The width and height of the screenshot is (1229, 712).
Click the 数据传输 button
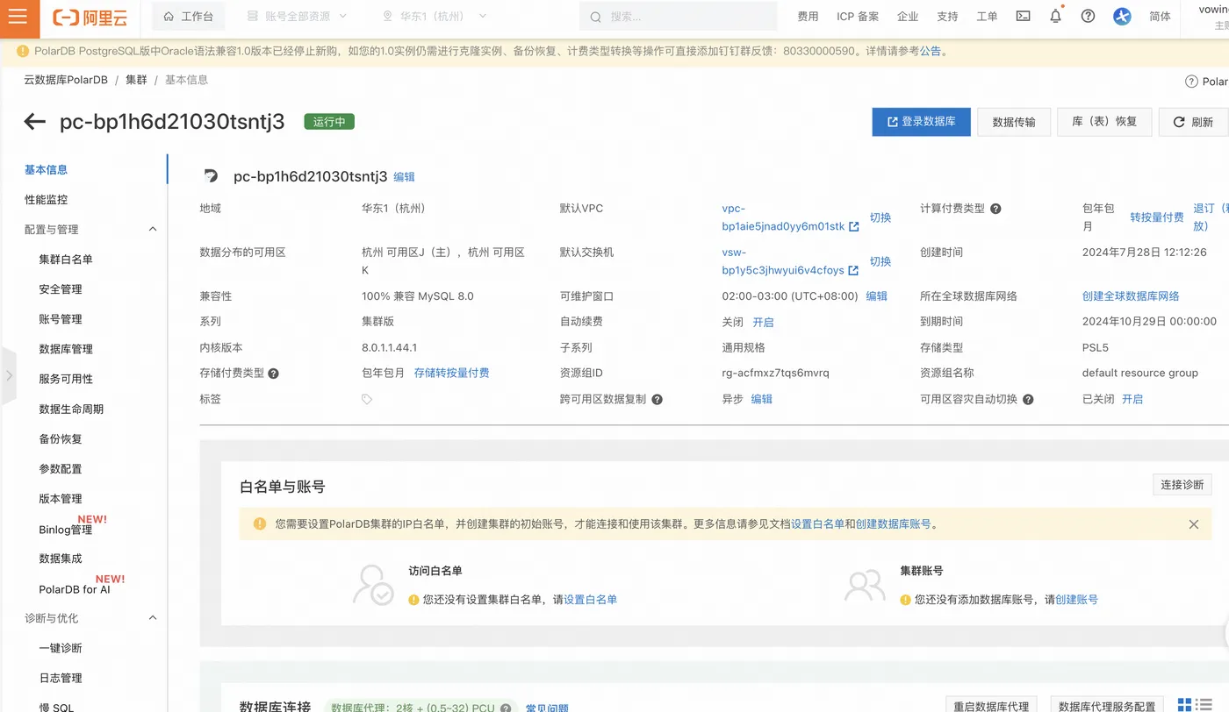pos(1014,122)
